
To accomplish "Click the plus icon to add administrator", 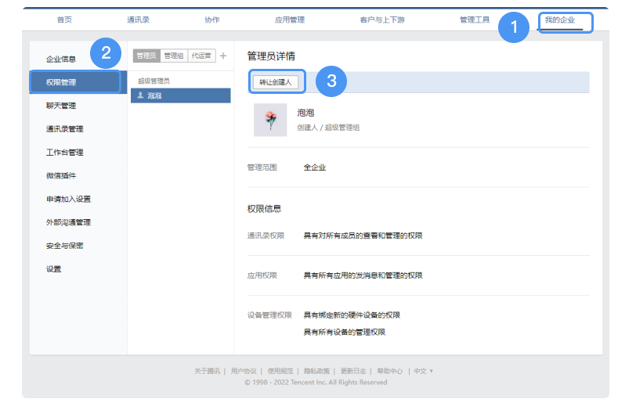I will point(223,56).
